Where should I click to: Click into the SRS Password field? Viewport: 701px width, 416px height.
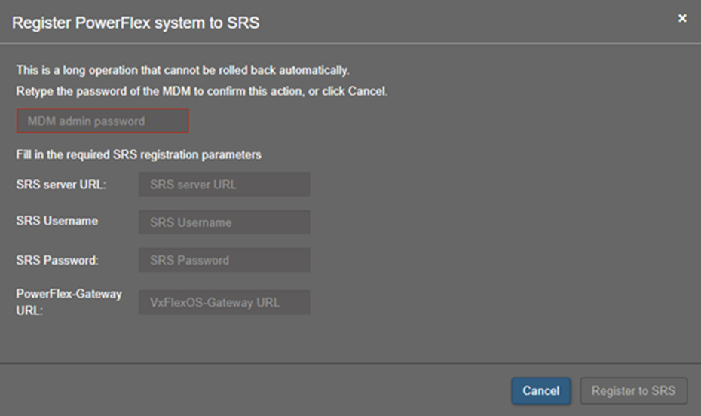pyautogui.click(x=224, y=260)
